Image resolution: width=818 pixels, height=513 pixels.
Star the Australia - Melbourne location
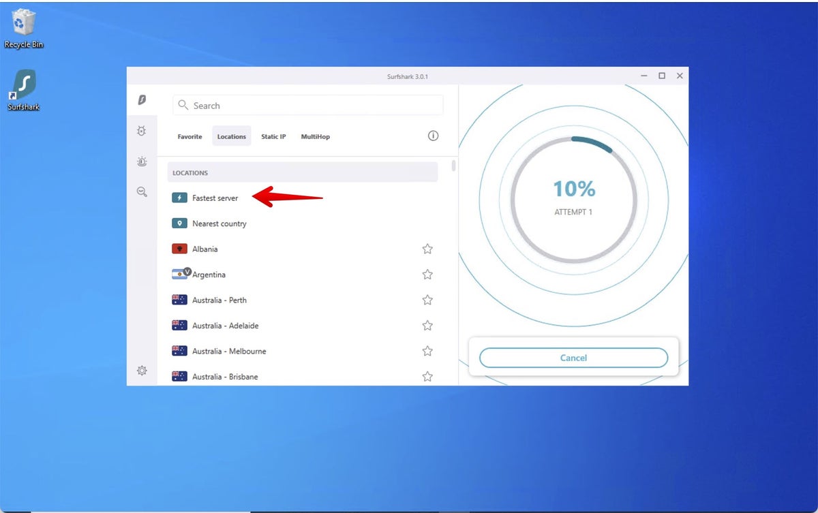[x=427, y=352]
